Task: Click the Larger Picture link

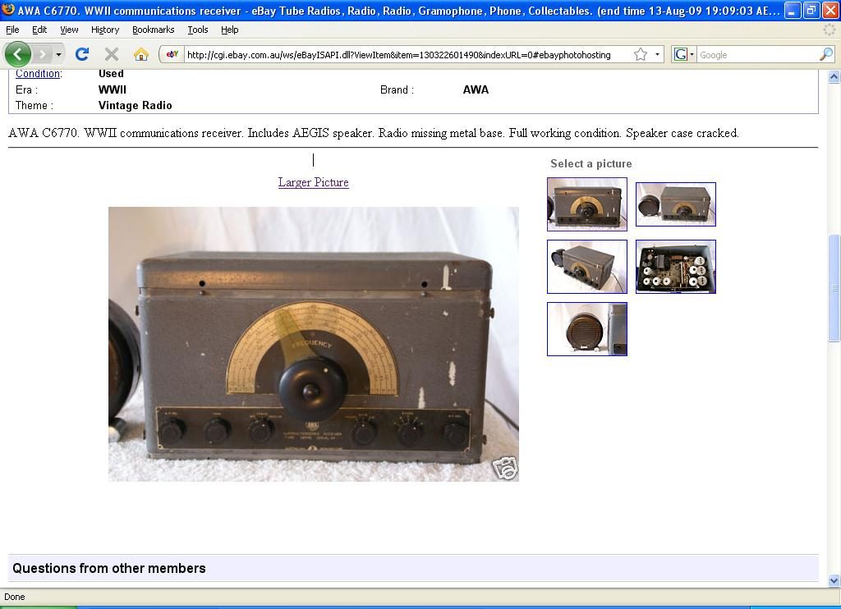Action: pyautogui.click(x=313, y=182)
